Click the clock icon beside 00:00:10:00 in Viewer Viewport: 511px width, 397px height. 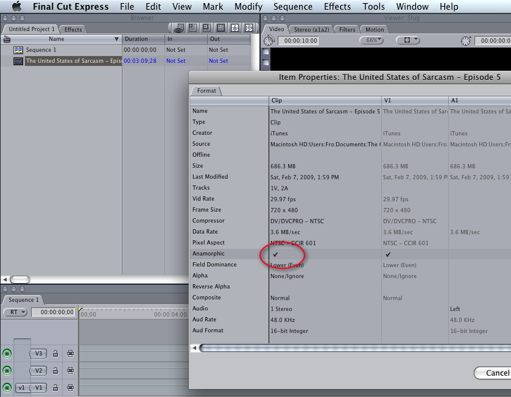(x=269, y=41)
